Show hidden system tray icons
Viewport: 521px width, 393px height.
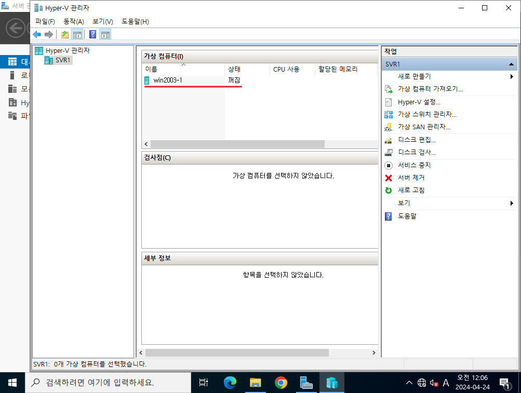pyautogui.click(x=409, y=383)
